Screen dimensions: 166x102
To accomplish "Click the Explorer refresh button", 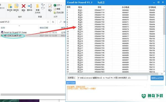I will tap(53, 22).
